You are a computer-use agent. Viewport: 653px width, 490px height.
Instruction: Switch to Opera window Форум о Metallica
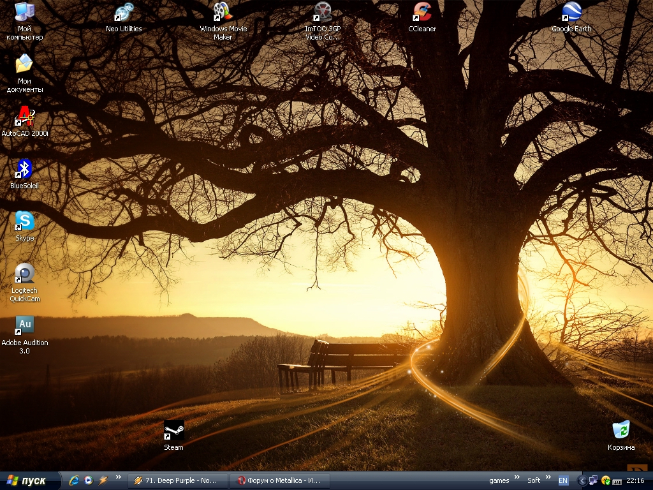[279, 480]
